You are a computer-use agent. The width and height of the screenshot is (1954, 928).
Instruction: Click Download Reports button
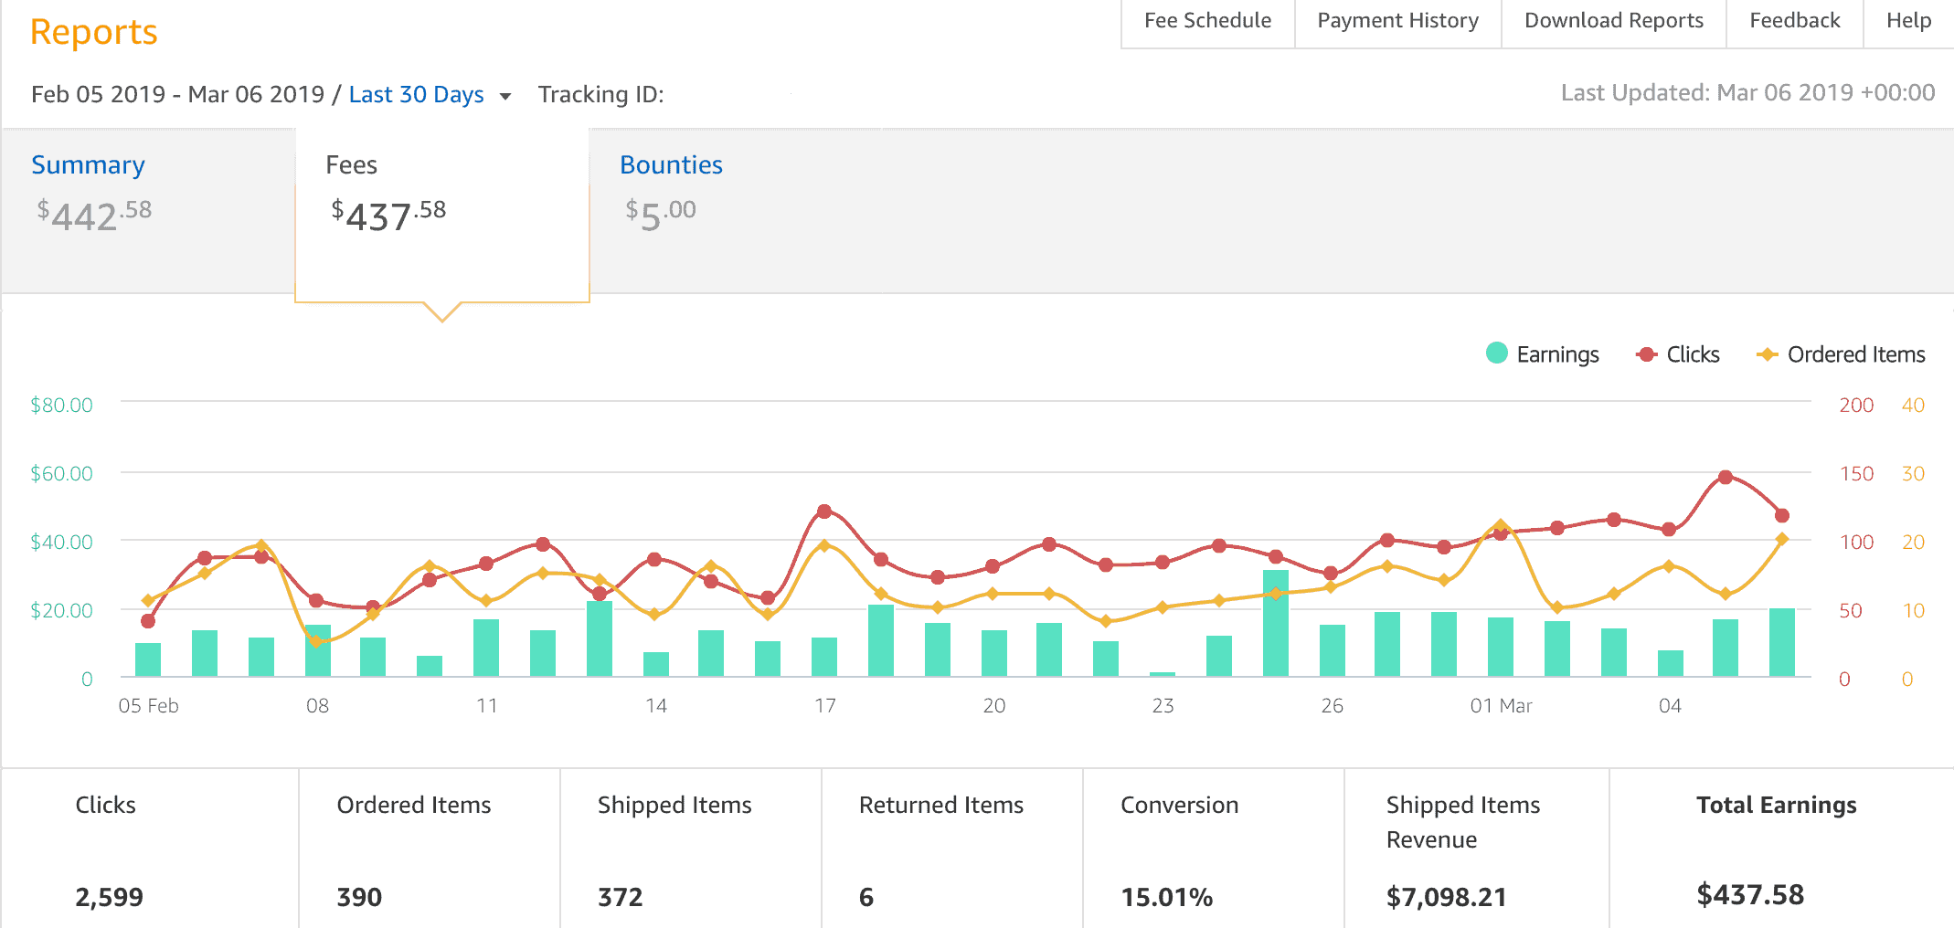pyautogui.click(x=1613, y=21)
